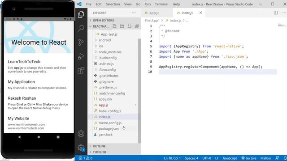Close the index.js editor tab

point(200,13)
